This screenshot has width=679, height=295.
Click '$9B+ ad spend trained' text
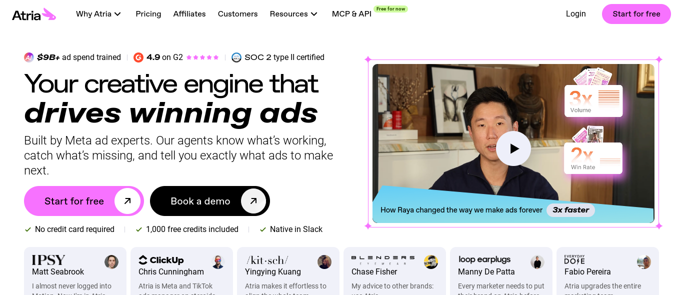tap(79, 57)
